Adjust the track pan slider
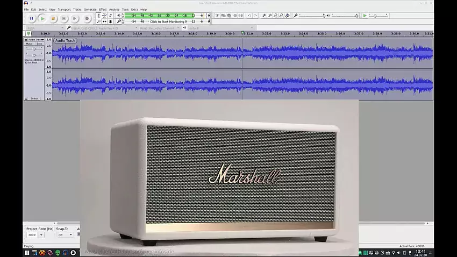 pos(34,55)
